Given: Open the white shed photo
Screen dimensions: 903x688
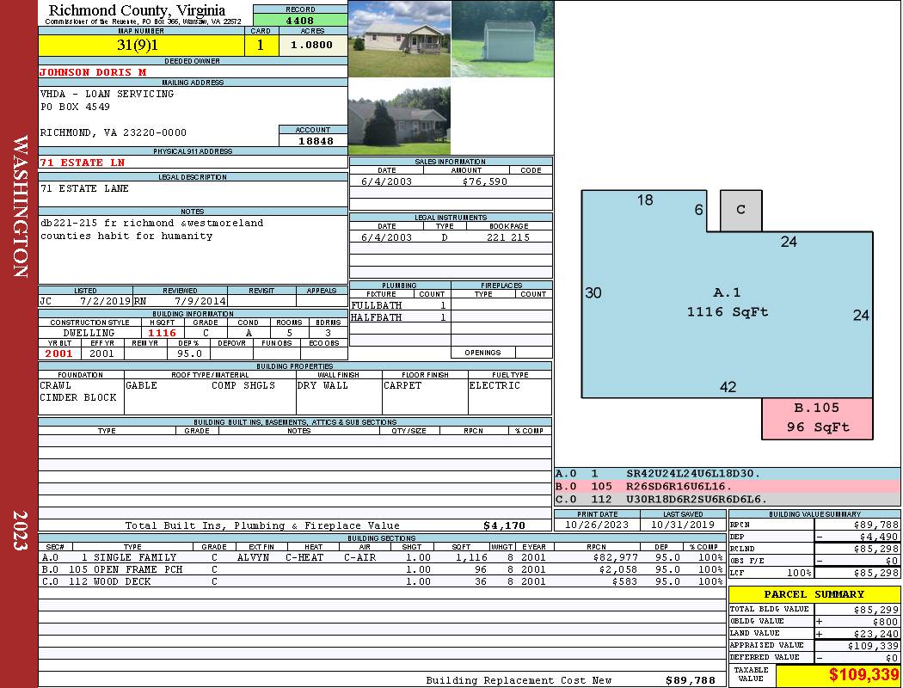Looking at the screenshot, I should pos(501,39).
